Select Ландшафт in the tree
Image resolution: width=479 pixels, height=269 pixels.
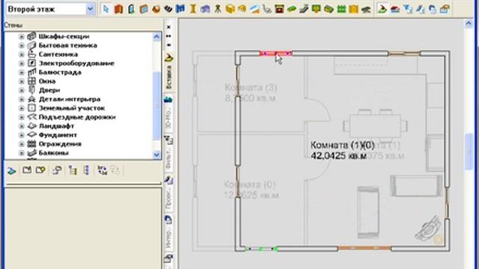pos(57,126)
